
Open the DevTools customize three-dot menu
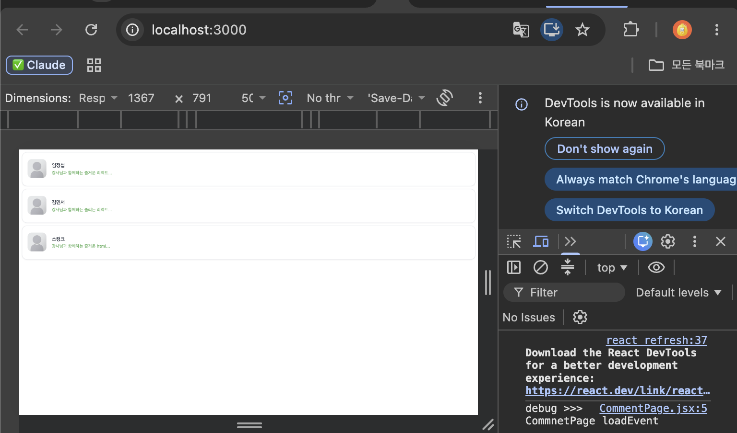point(694,241)
